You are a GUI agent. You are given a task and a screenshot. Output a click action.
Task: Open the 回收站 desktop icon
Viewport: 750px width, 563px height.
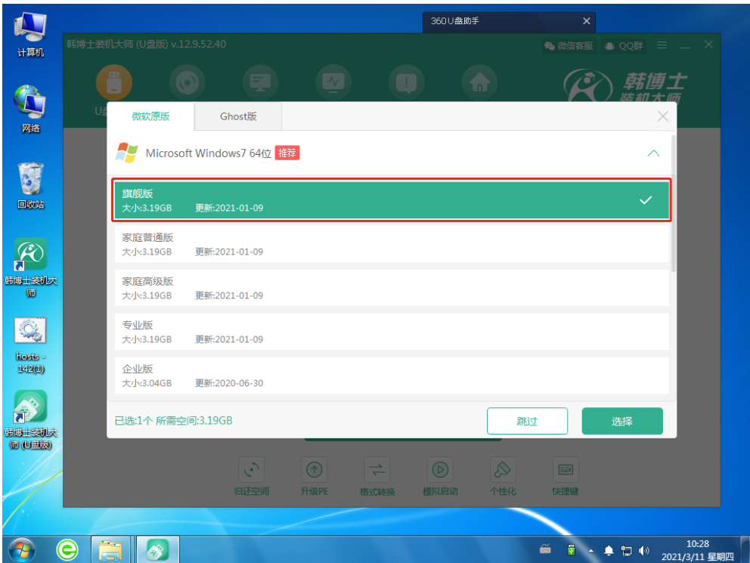30,186
